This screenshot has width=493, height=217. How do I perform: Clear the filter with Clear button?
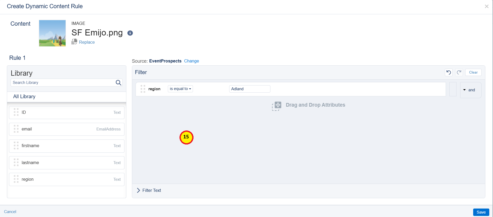(x=473, y=73)
